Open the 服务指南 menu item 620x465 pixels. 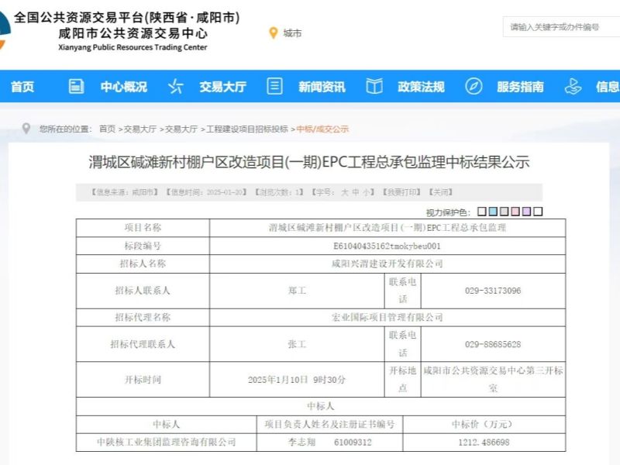520,87
